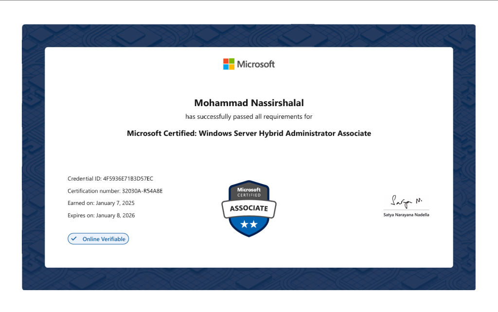
Task: Select the Certification number line
Action: tap(115, 191)
